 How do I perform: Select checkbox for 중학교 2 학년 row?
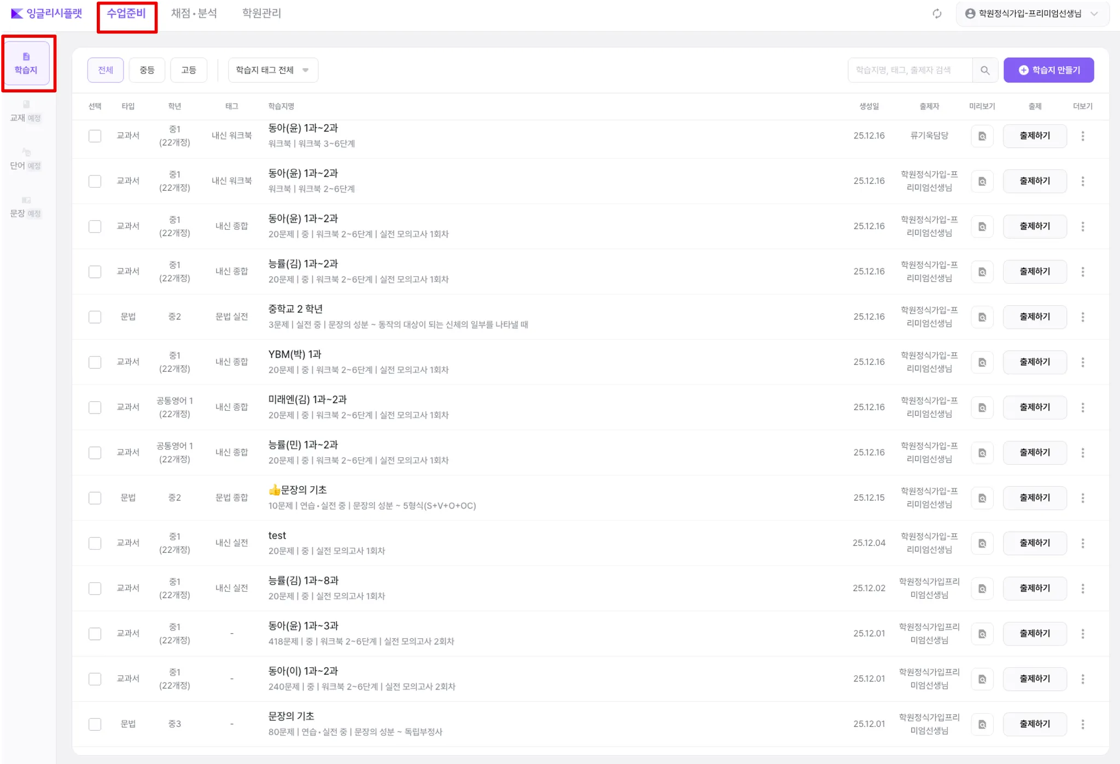(x=95, y=317)
